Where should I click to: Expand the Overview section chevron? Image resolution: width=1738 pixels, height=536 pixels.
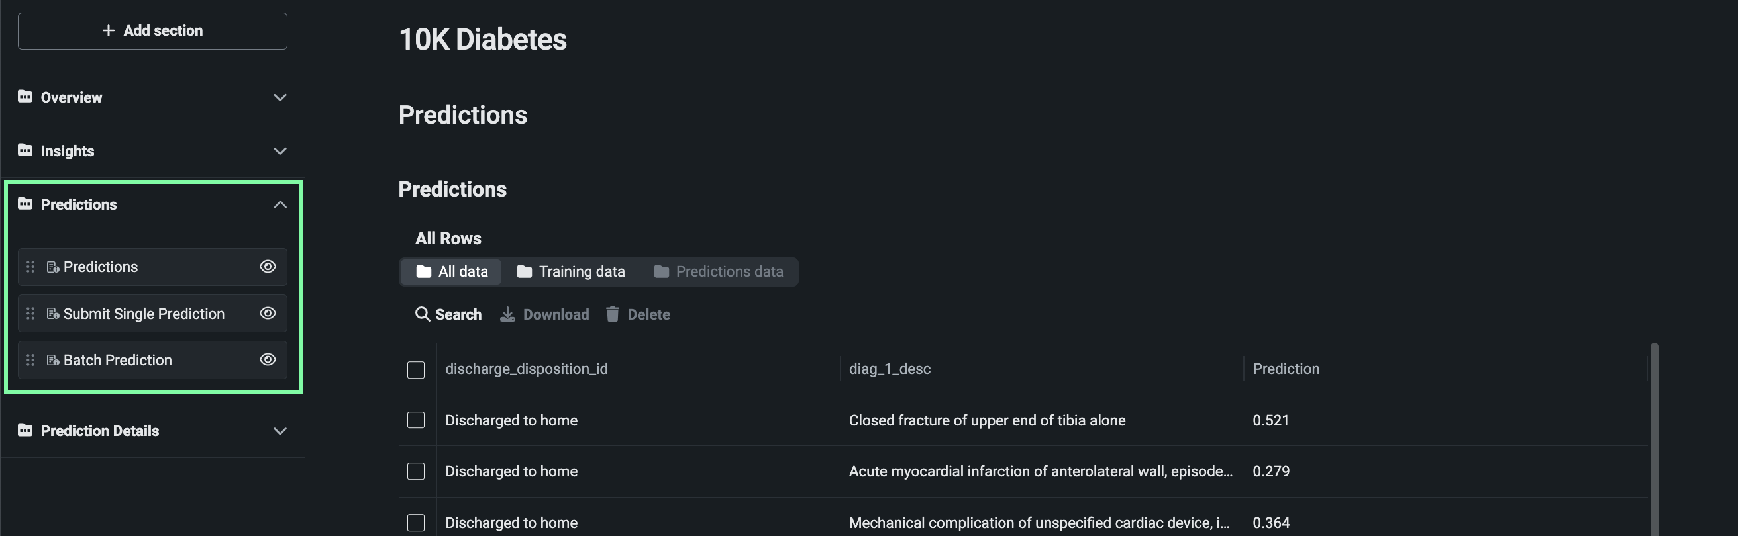coord(280,97)
